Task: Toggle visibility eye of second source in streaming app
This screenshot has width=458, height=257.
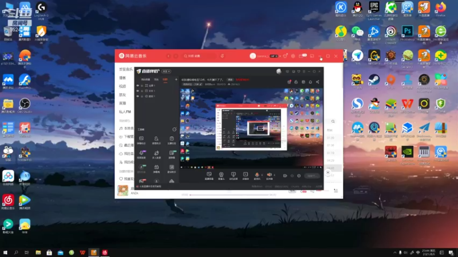Action: coord(138,91)
